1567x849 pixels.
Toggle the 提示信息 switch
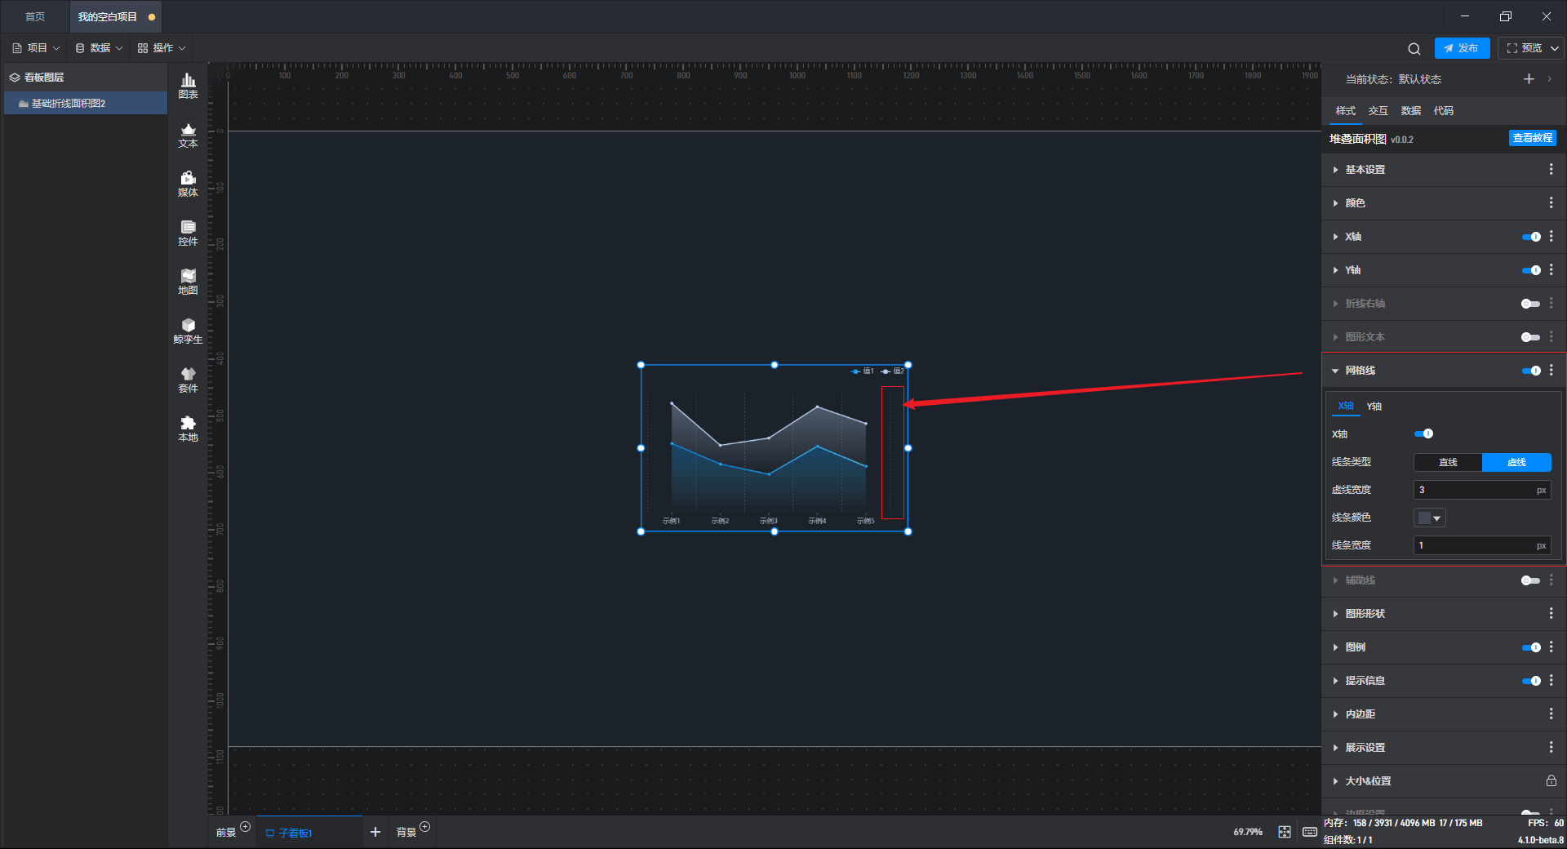tap(1531, 681)
